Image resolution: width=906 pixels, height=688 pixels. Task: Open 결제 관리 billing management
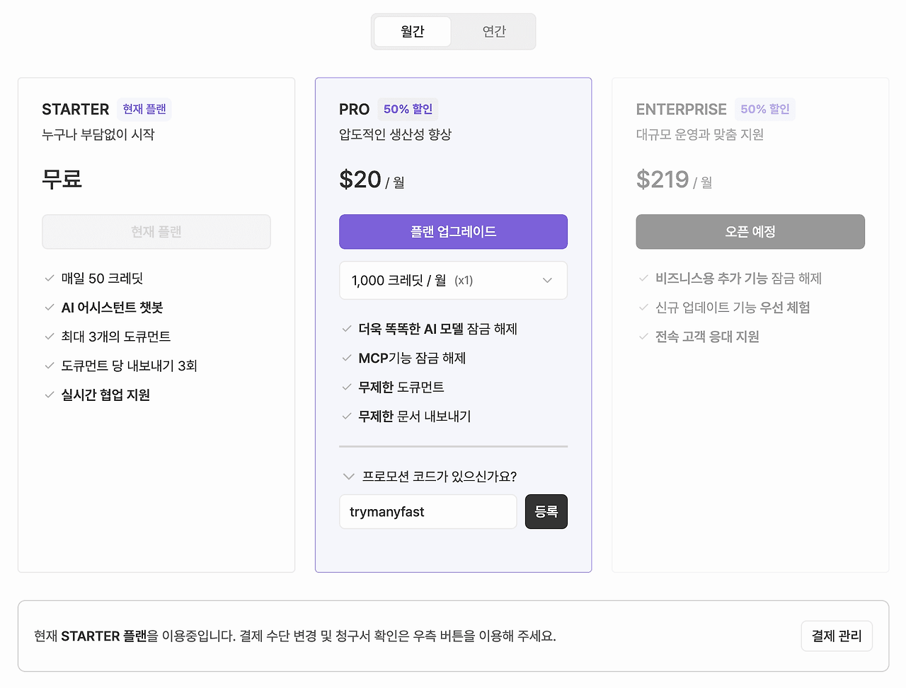[836, 636]
